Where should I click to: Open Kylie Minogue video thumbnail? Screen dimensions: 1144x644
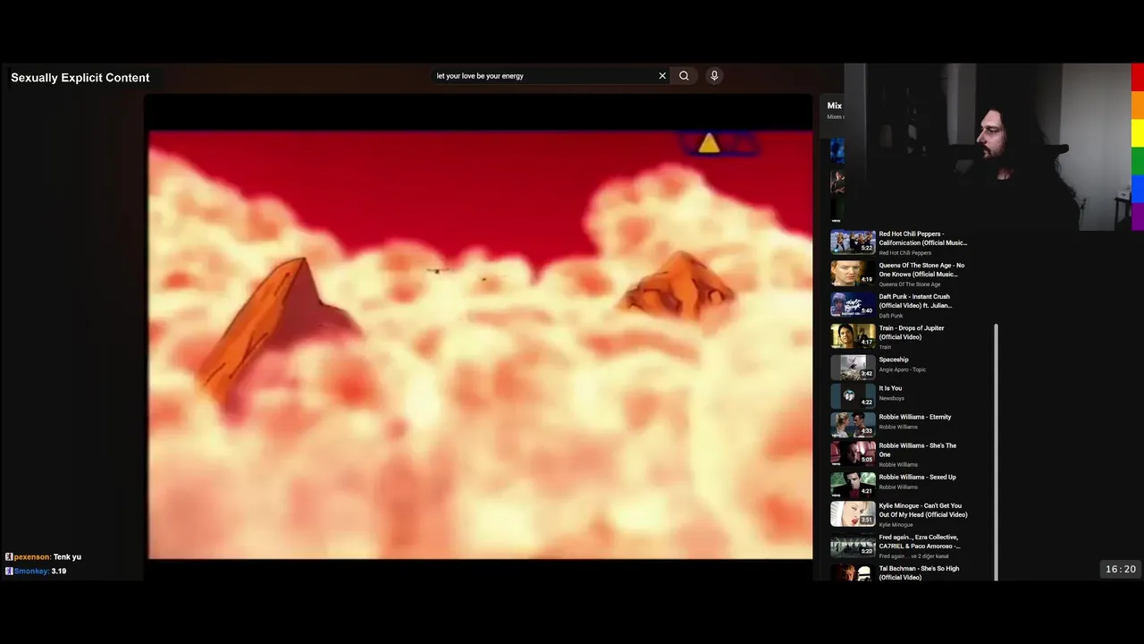pyautogui.click(x=853, y=513)
